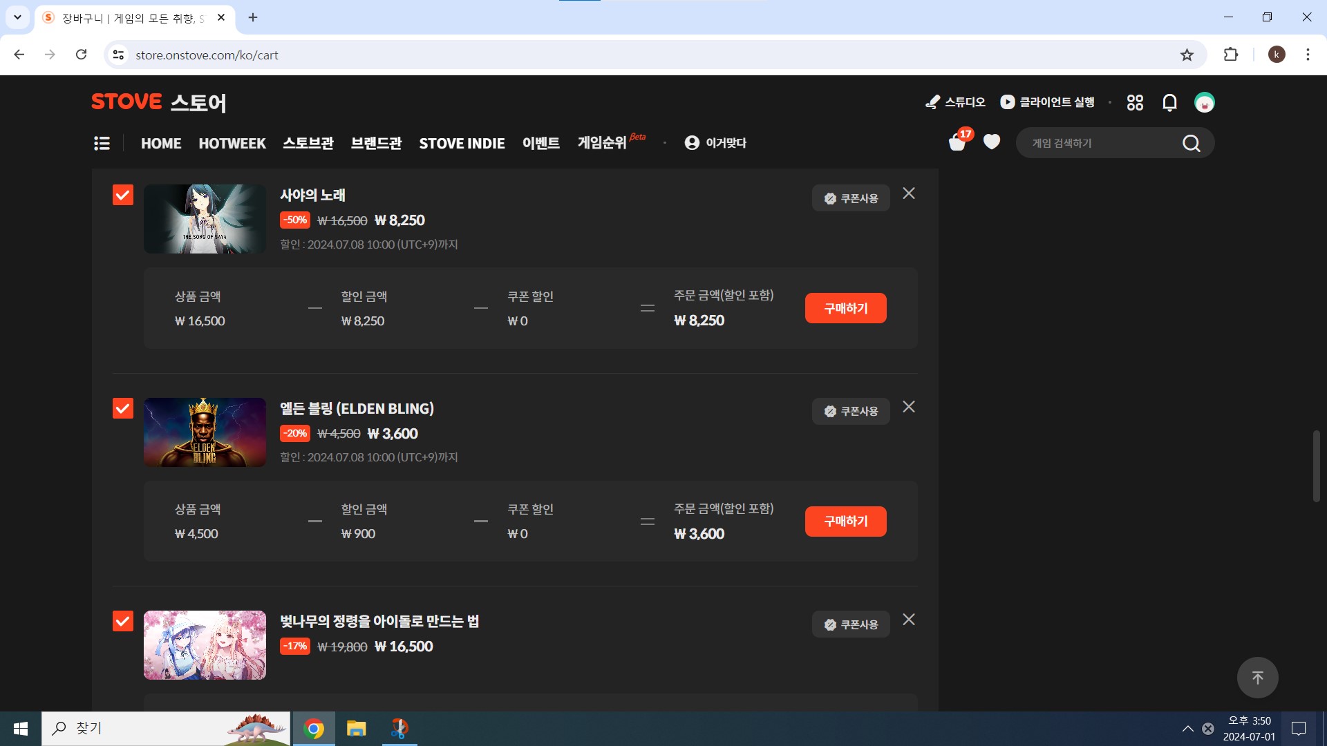Image resolution: width=1327 pixels, height=746 pixels.
Task: Open Chrome three-dot menu
Action: (1308, 55)
